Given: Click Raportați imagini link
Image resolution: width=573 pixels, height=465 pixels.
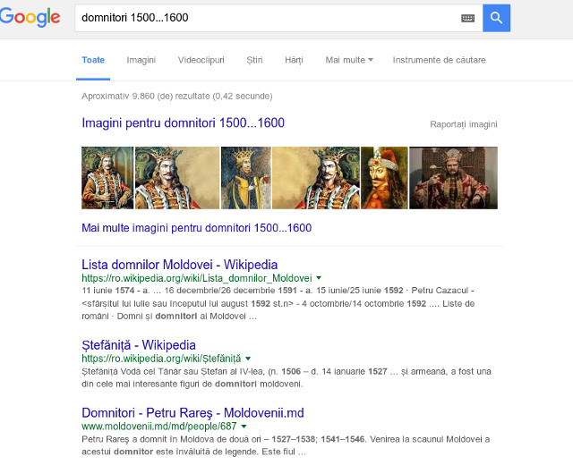Looking at the screenshot, I should pyautogui.click(x=463, y=124).
